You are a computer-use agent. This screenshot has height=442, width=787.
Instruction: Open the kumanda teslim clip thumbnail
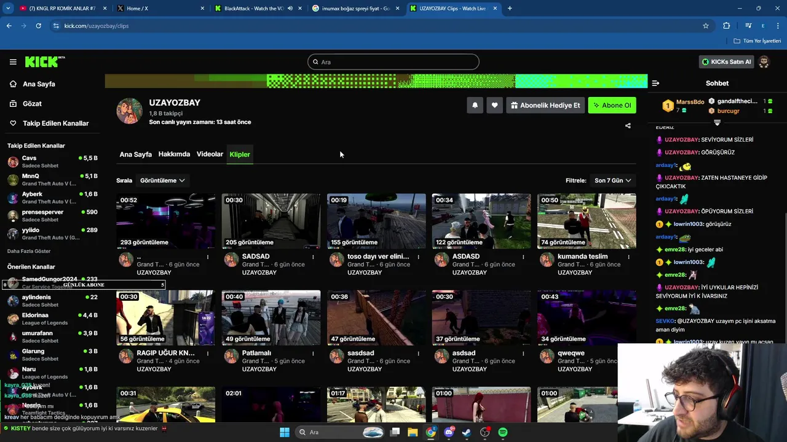[x=587, y=221]
